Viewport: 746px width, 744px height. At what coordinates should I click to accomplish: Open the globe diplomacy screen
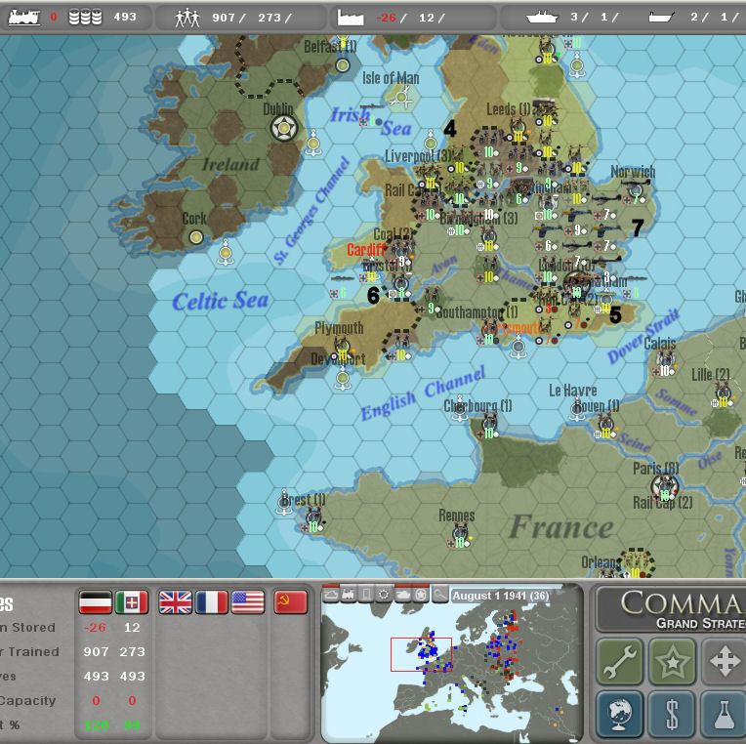(619, 714)
